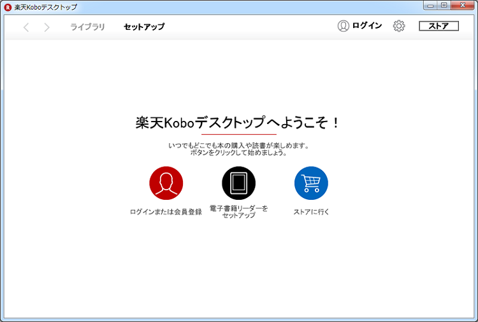The width and height of the screenshot is (478, 322).
Task: Click the forward navigation arrow
Action: point(47,27)
